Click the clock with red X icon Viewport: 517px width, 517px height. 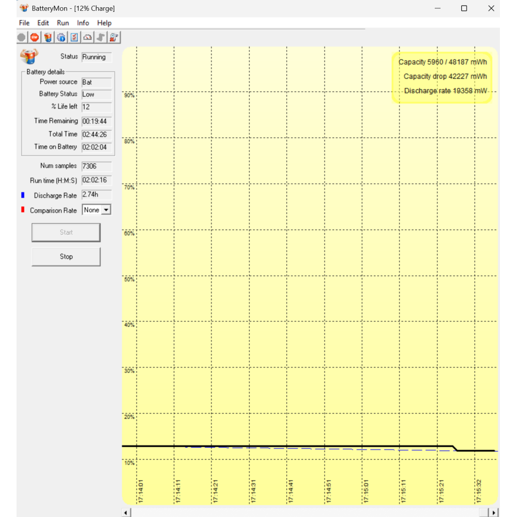tap(114, 37)
